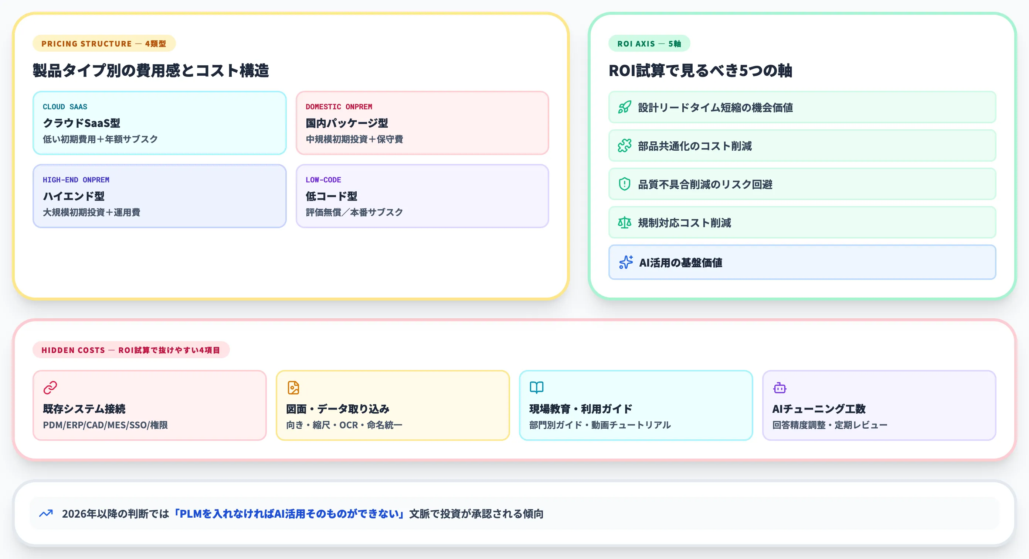Image resolution: width=1029 pixels, height=559 pixels.
Task: Click the text AI活用の基盤価値
Action: click(681, 262)
